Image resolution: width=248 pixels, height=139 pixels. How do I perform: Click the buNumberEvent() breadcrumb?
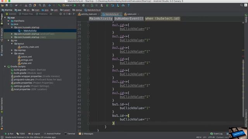click(129, 19)
